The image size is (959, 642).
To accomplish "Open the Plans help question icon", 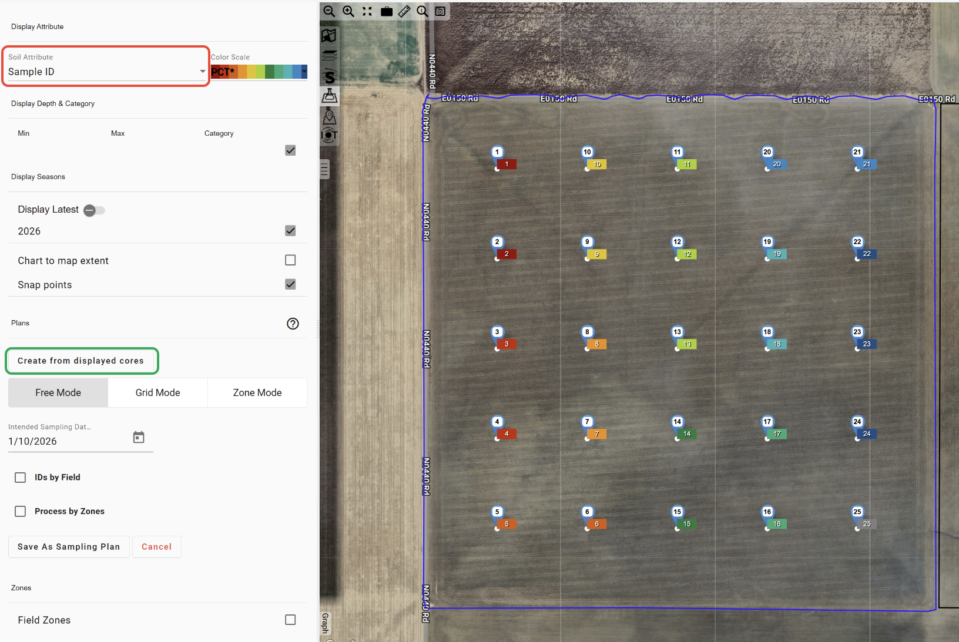I will pyautogui.click(x=293, y=324).
